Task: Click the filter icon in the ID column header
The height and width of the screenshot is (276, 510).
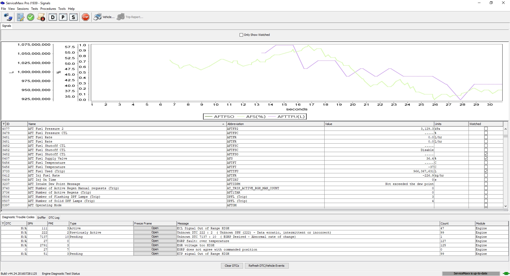Action: click(x=4, y=124)
